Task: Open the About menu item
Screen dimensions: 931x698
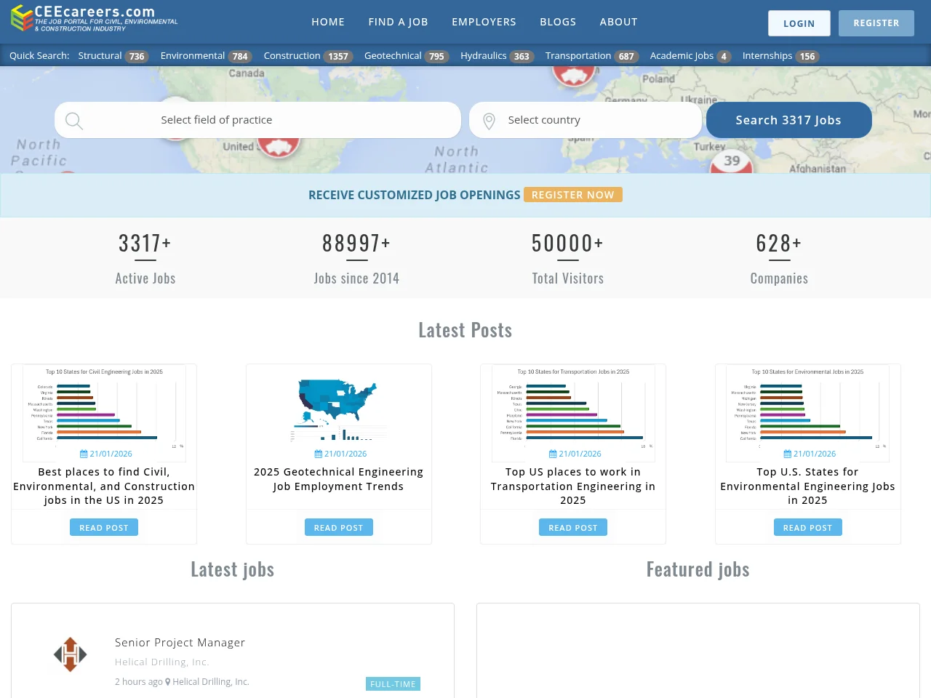Action: click(618, 22)
